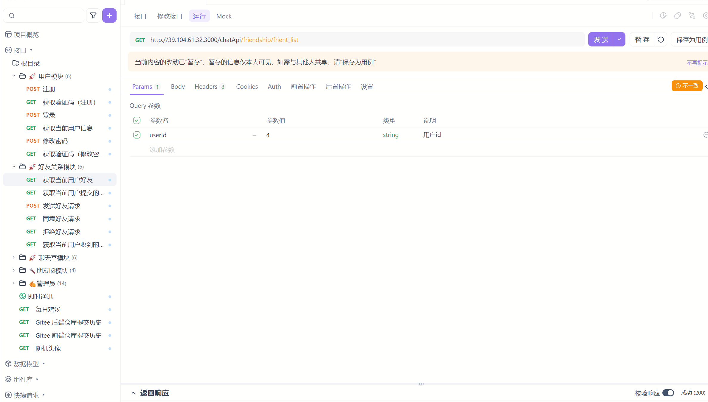Click the delete icon on the userId row

tap(706, 135)
